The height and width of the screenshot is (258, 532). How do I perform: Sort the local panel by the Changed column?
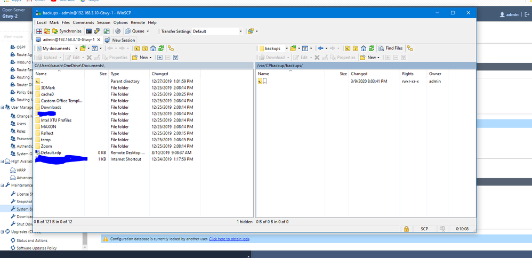click(175, 74)
